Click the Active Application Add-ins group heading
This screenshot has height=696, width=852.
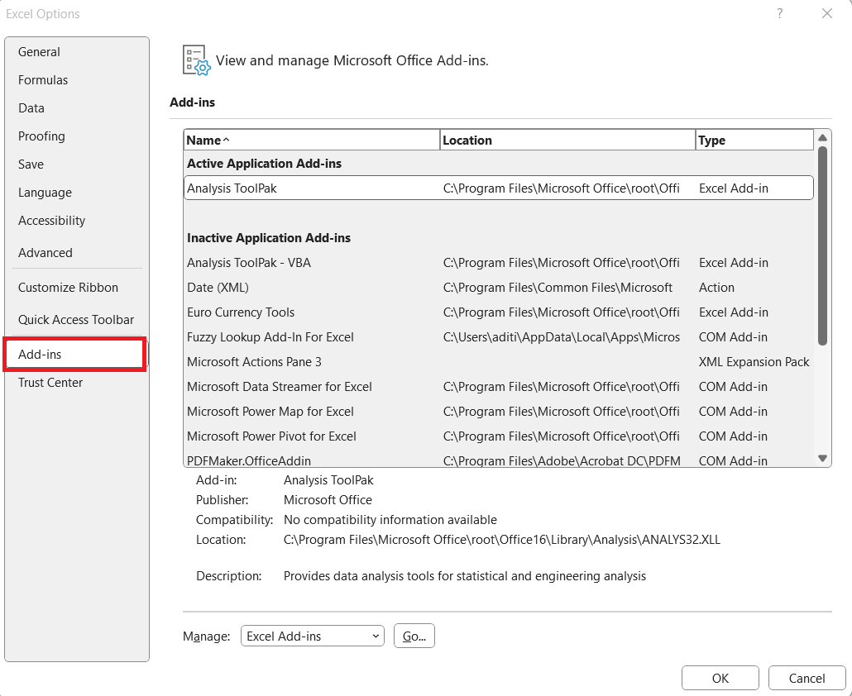[264, 164]
